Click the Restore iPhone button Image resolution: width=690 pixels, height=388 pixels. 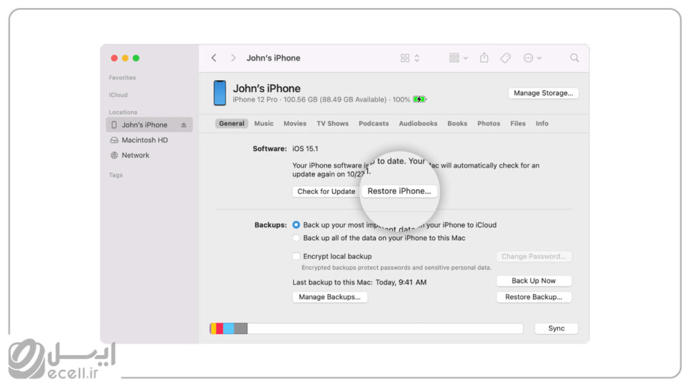(x=399, y=191)
